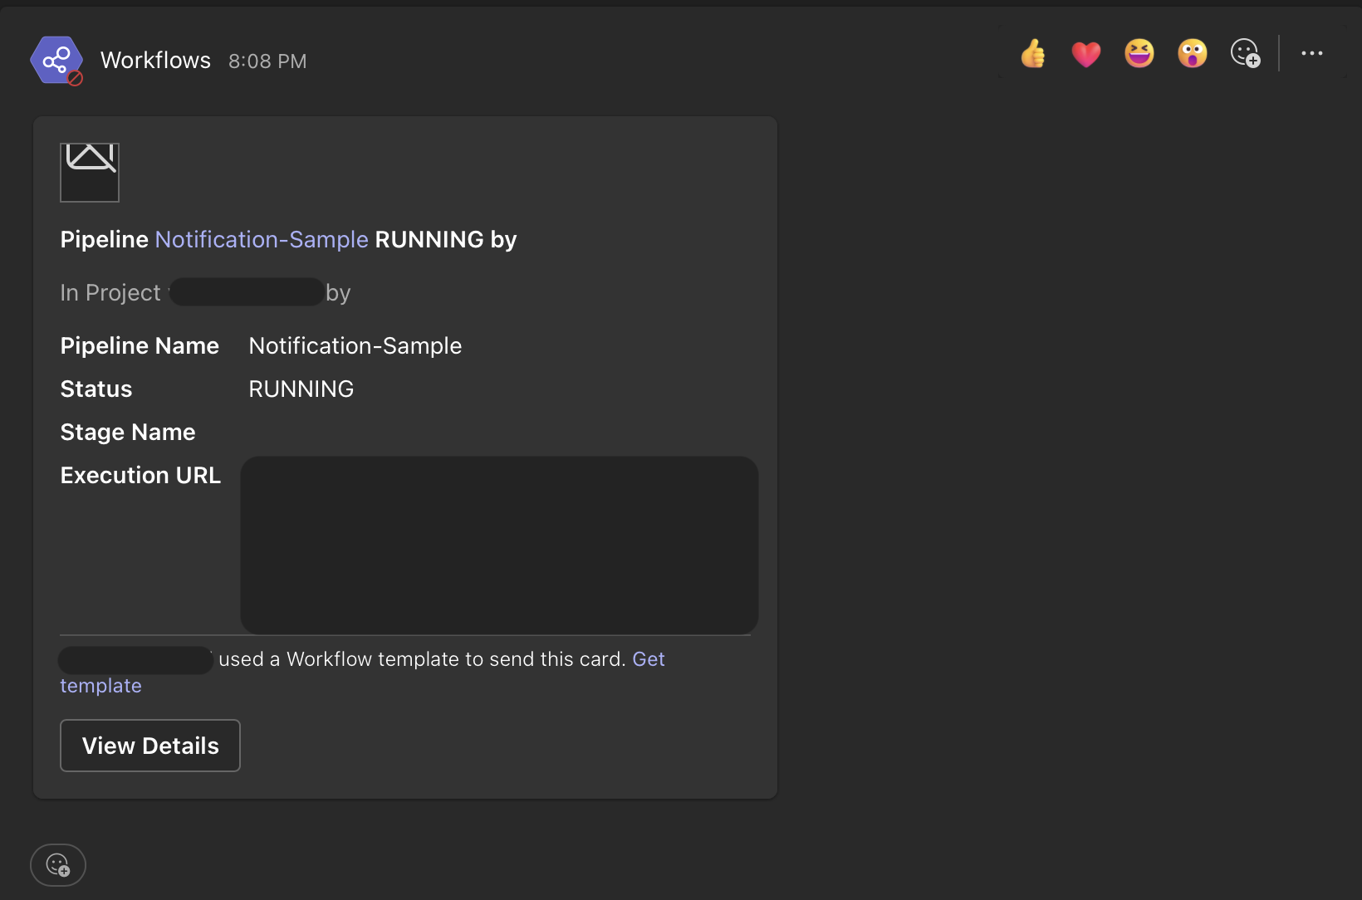The width and height of the screenshot is (1362, 900).
Task: Click the redacted user name above View Details
Action: pos(135,660)
